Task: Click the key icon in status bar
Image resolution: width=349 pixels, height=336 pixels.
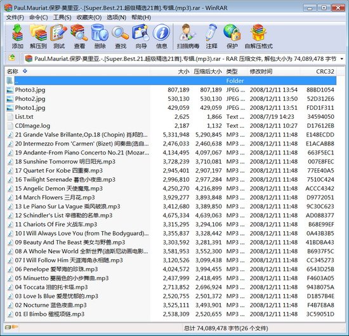Action: [15, 327]
